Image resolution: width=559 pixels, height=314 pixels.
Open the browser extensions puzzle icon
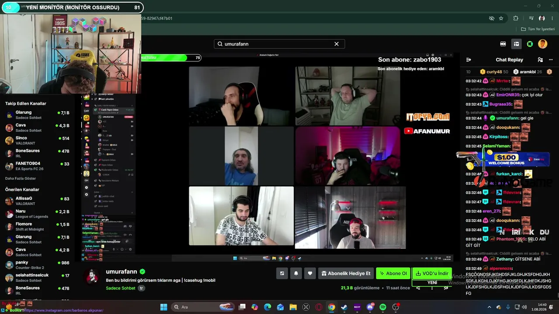tap(516, 18)
